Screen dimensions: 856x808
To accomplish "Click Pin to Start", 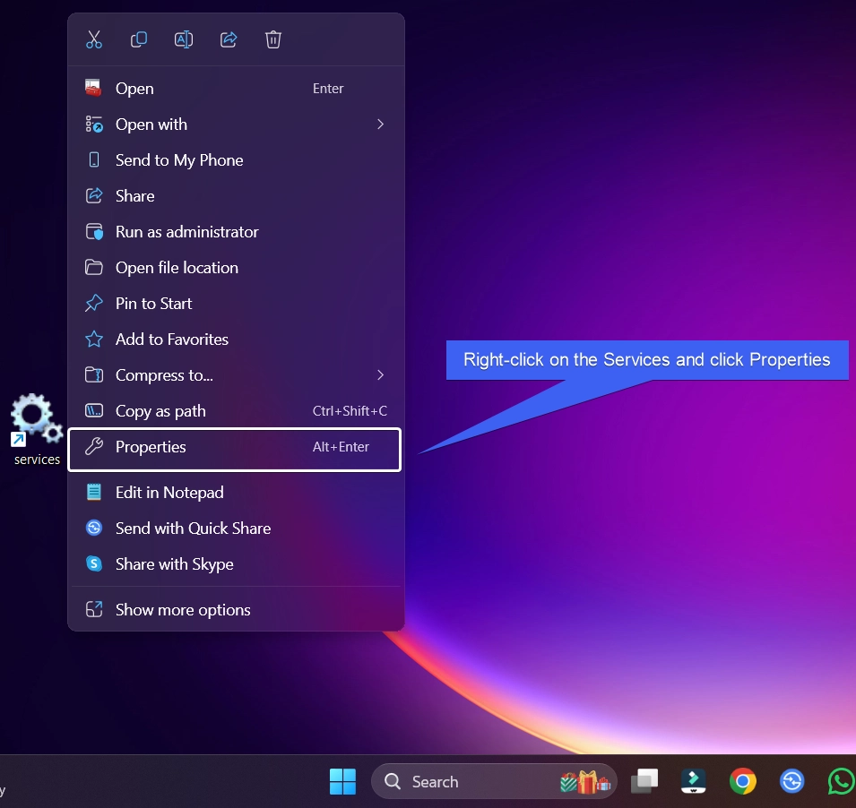I will pyautogui.click(x=236, y=304).
